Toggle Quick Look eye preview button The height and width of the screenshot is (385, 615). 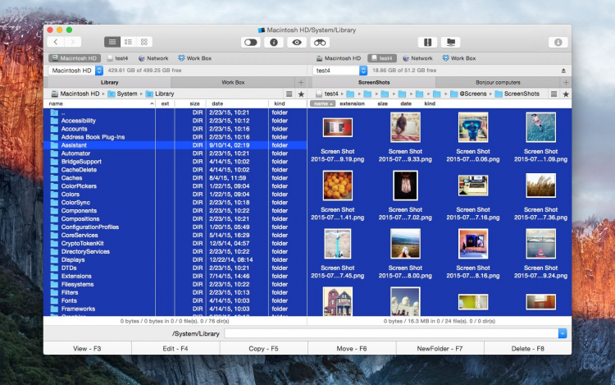pos(297,42)
